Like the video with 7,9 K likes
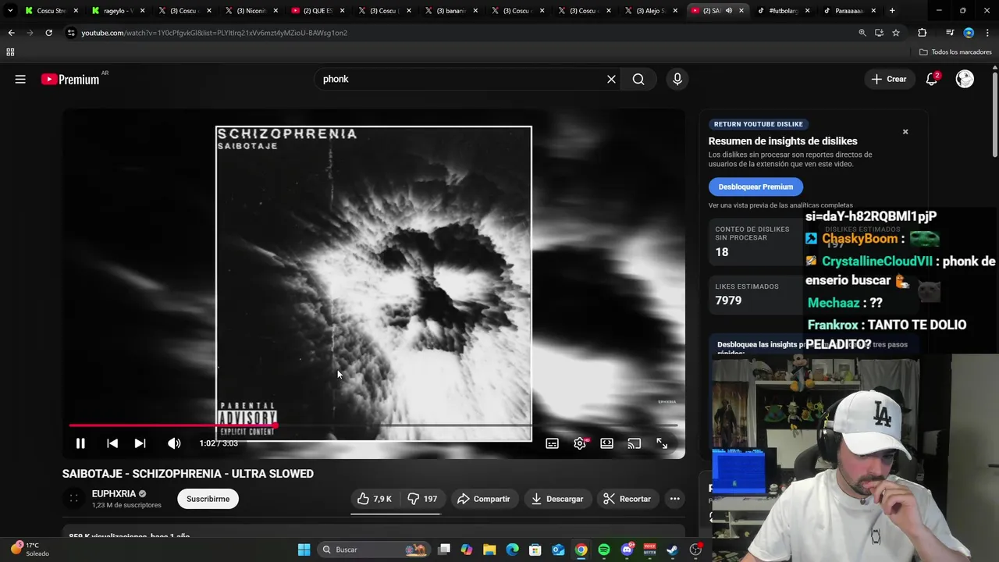Screen dimensions: 999x562 click(375, 499)
